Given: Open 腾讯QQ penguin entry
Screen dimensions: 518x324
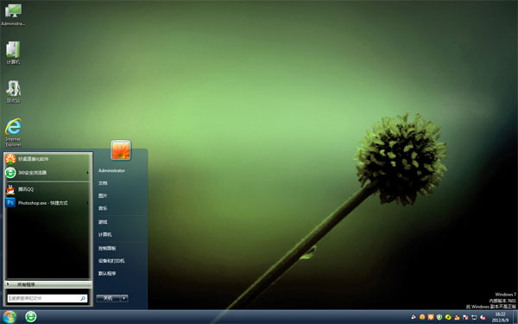Looking at the screenshot, I should [47, 189].
